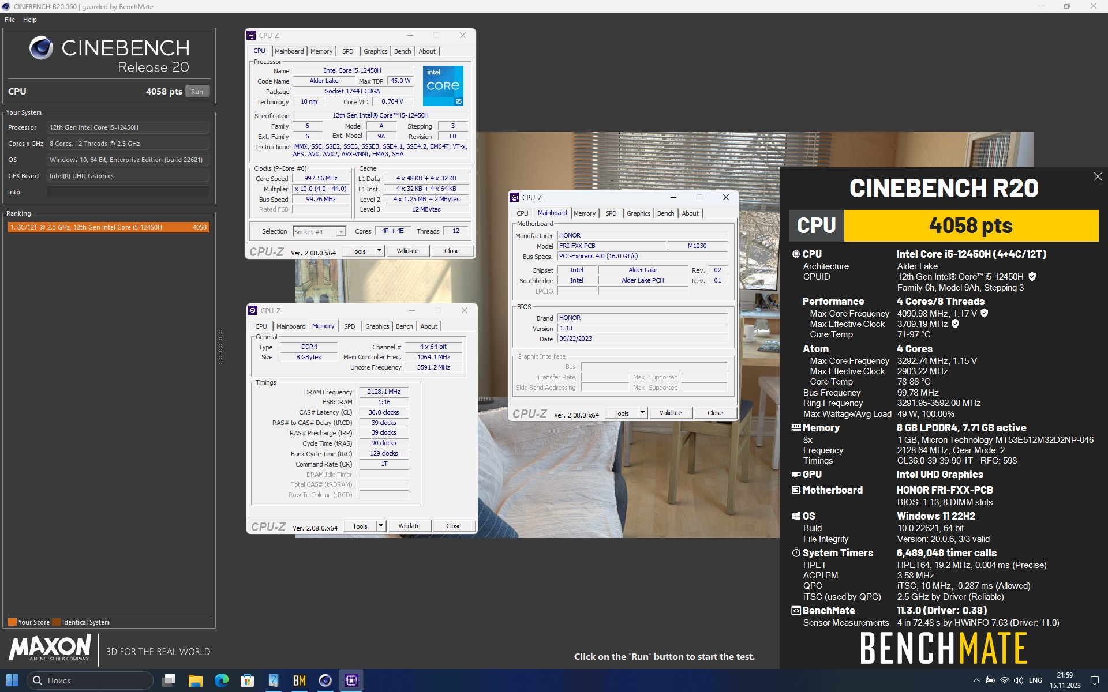Switch to Cinebench in the taskbar
Image resolution: width=1108 pixels, height=692 pixels.
(x=325, y=680)
